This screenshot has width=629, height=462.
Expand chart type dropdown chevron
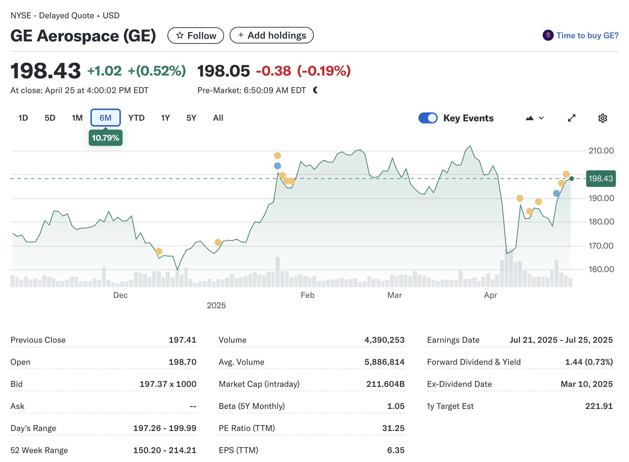[541, 118]
